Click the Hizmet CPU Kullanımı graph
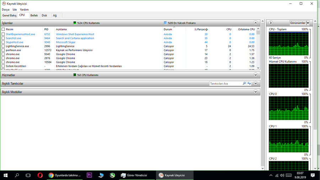320x180 pixels. point(289,76)
